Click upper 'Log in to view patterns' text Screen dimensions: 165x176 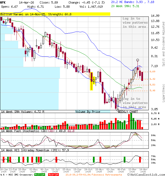[x=135, y=23]
